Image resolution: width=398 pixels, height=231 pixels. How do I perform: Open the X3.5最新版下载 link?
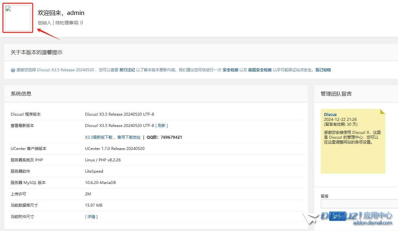(x=99, y=137)
